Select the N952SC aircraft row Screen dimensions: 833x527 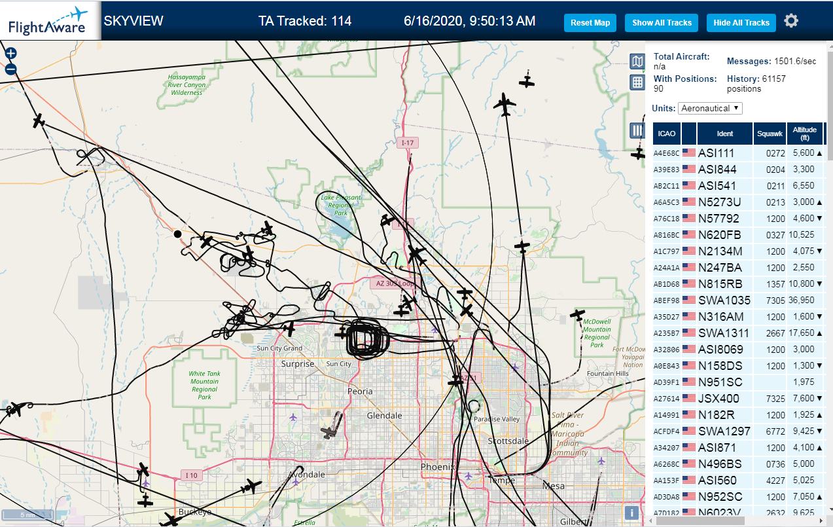click(739, 497)
